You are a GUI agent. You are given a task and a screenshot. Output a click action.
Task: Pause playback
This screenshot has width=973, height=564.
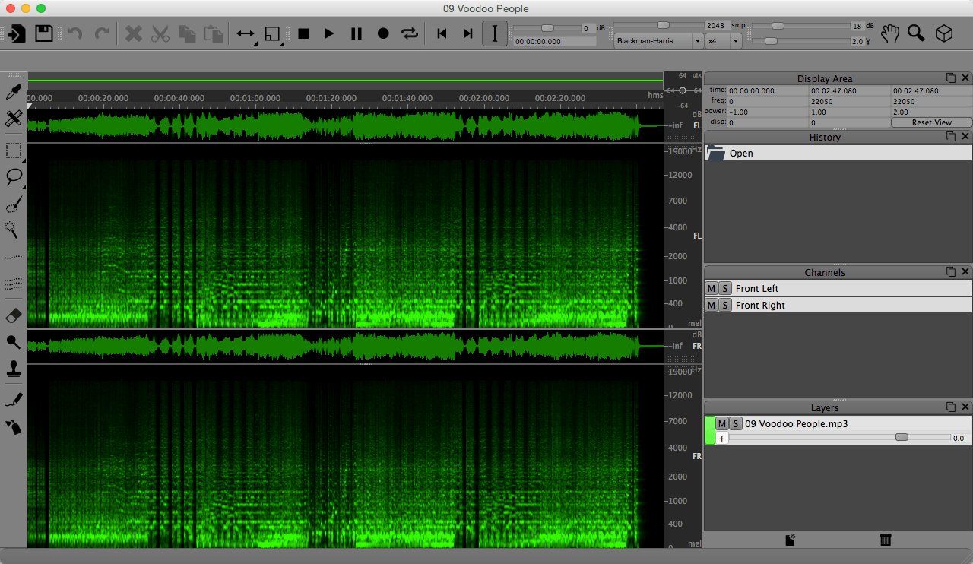(356, 33)
